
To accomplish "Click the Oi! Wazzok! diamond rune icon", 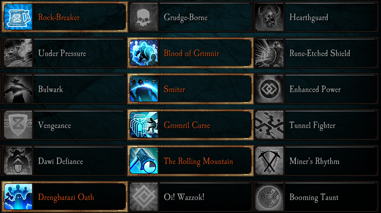I will pyautogui.click(x=144, y=197).
